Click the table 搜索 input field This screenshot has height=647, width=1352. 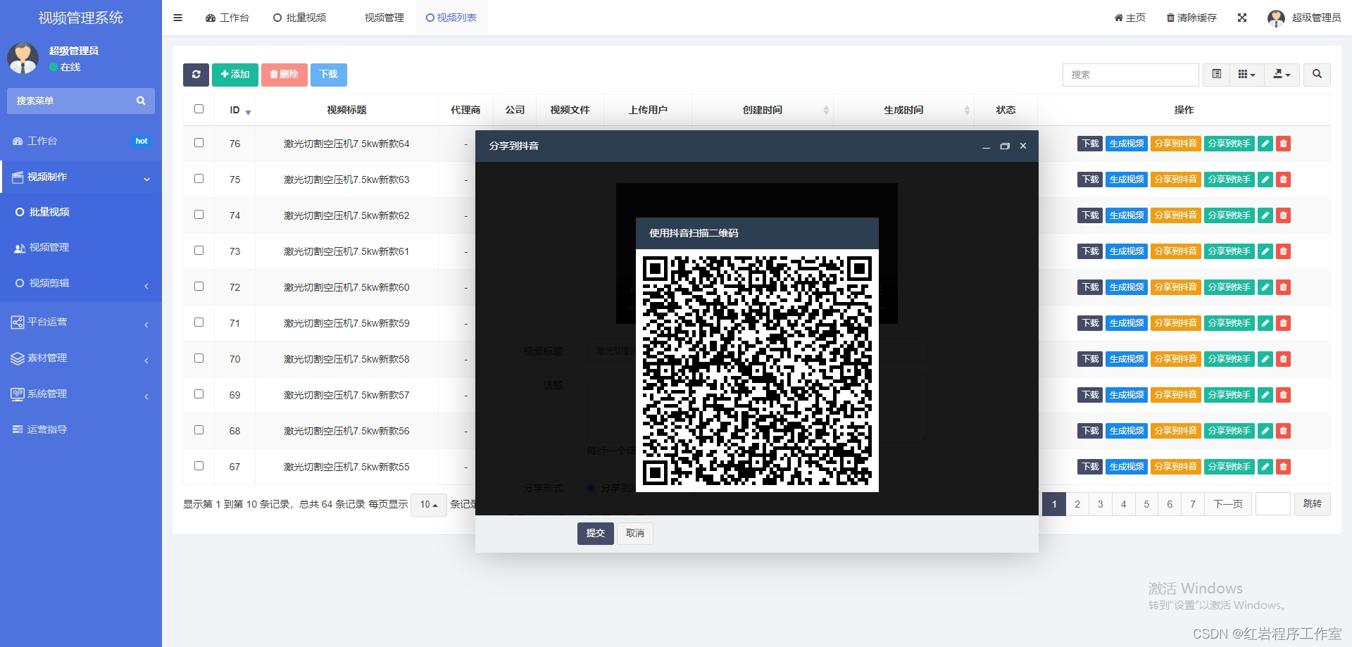[x=1131, y=75]
